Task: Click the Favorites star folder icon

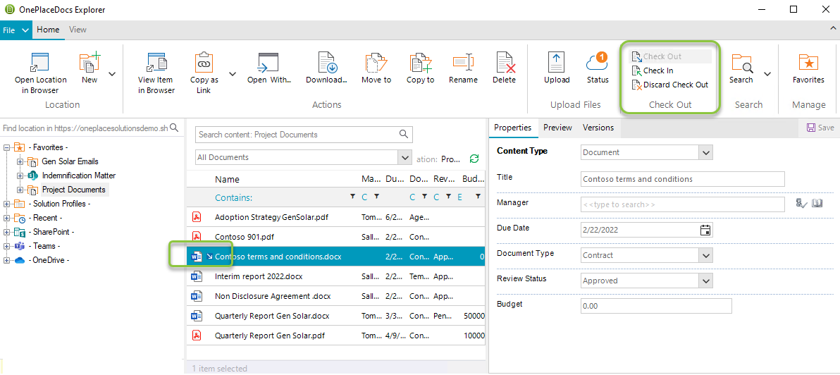Action: (x=808, y=62)
